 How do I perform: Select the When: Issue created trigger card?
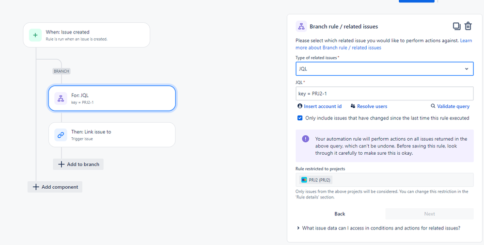(x=86, y=35)
